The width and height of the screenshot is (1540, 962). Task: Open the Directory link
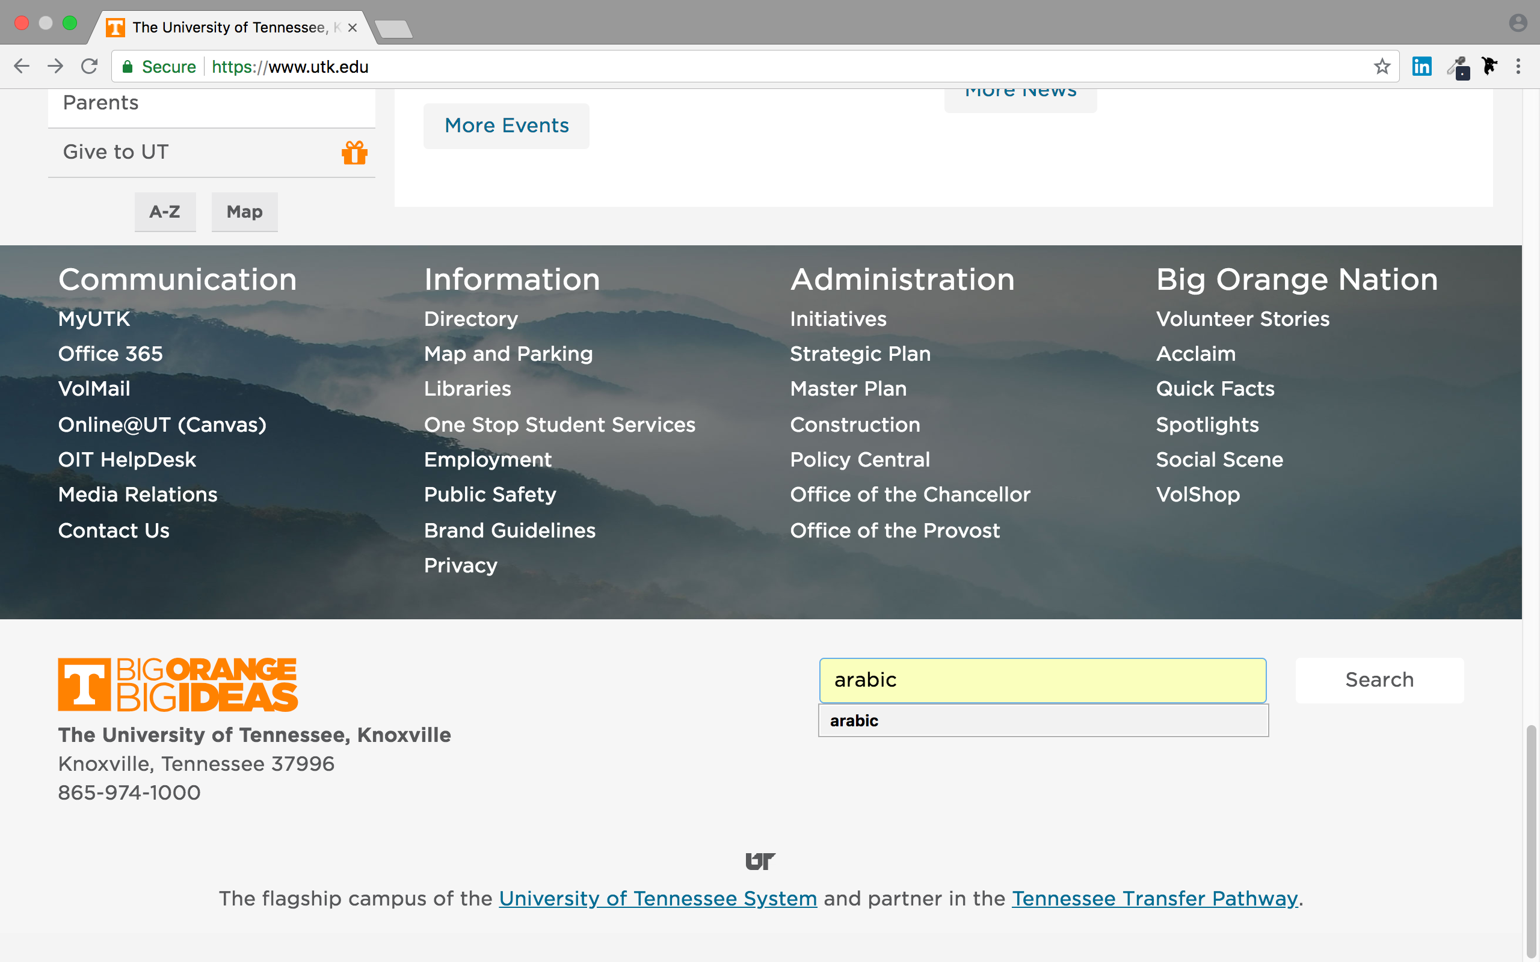coord(471,319)
